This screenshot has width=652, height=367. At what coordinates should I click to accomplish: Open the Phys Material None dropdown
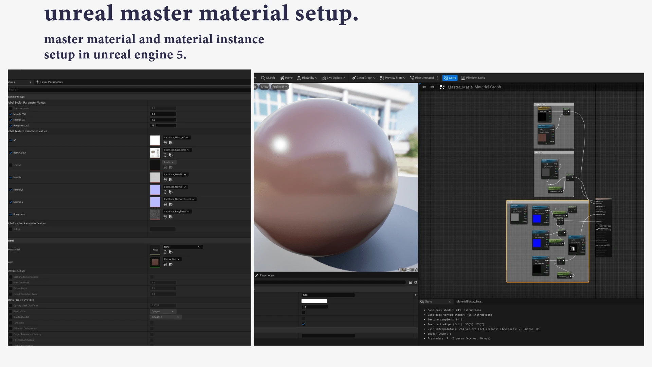click(x=183, y=247)
